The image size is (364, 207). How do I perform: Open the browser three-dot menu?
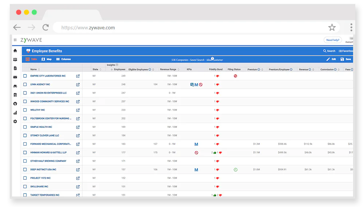(x=351, y=27)
